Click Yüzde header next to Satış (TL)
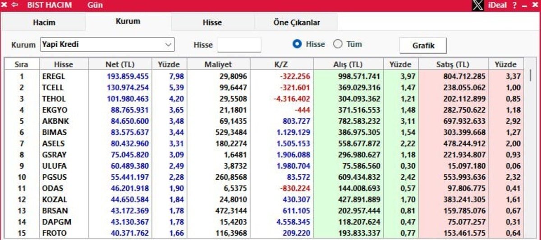 (506, 65)
